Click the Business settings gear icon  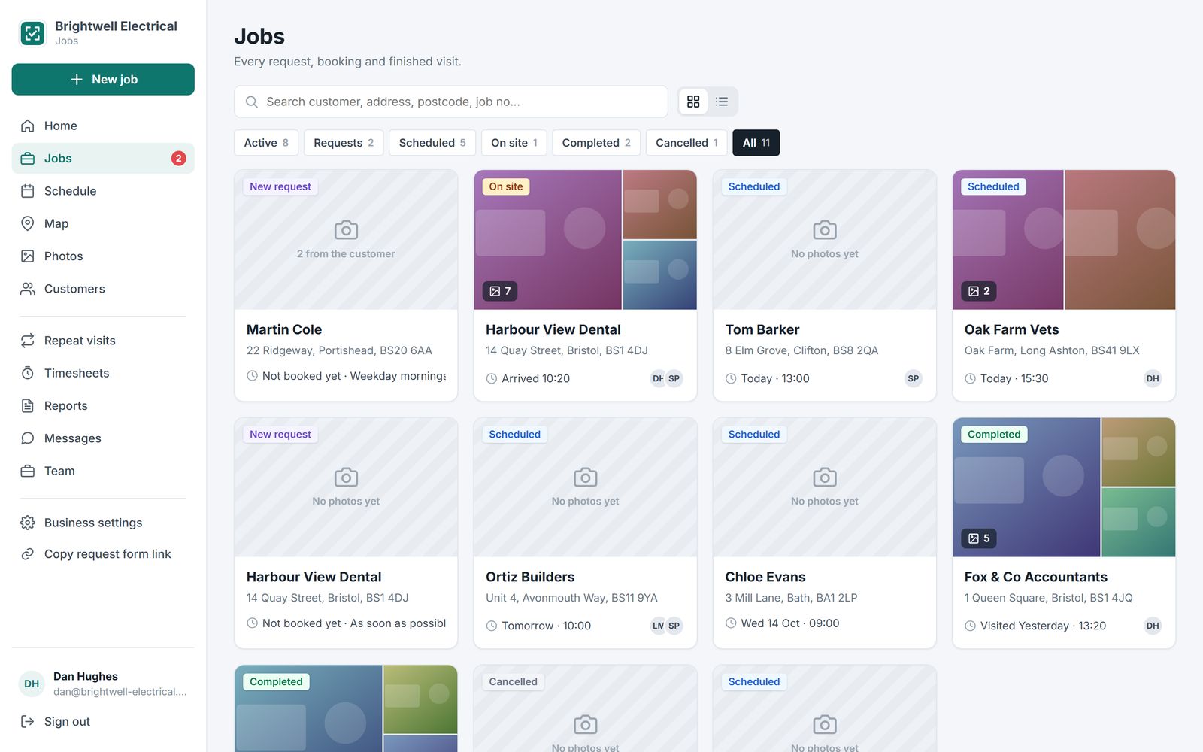pyautogui.click(x=28, y=523)
